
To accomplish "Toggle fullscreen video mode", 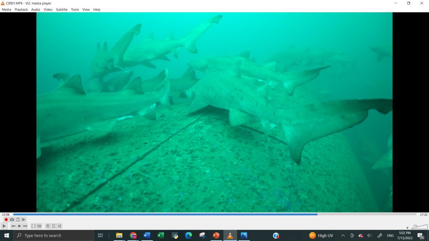I will [34, 226].
